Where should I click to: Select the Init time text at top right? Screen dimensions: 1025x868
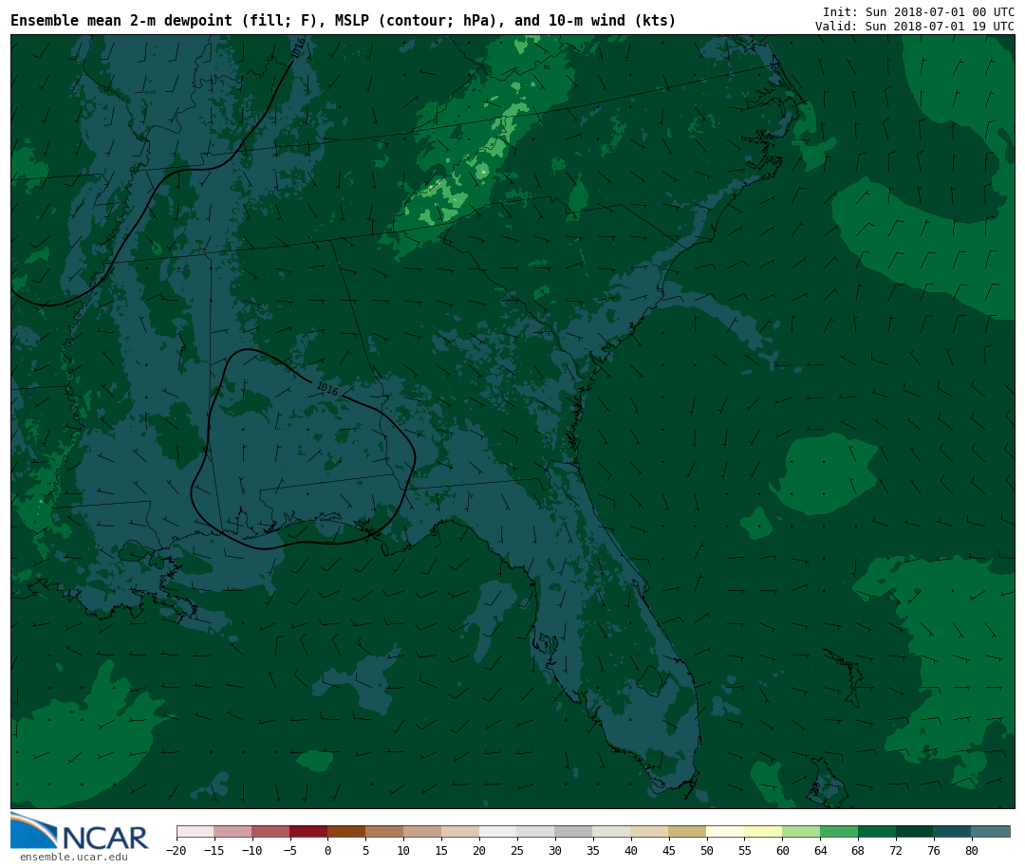click(918, 12)
